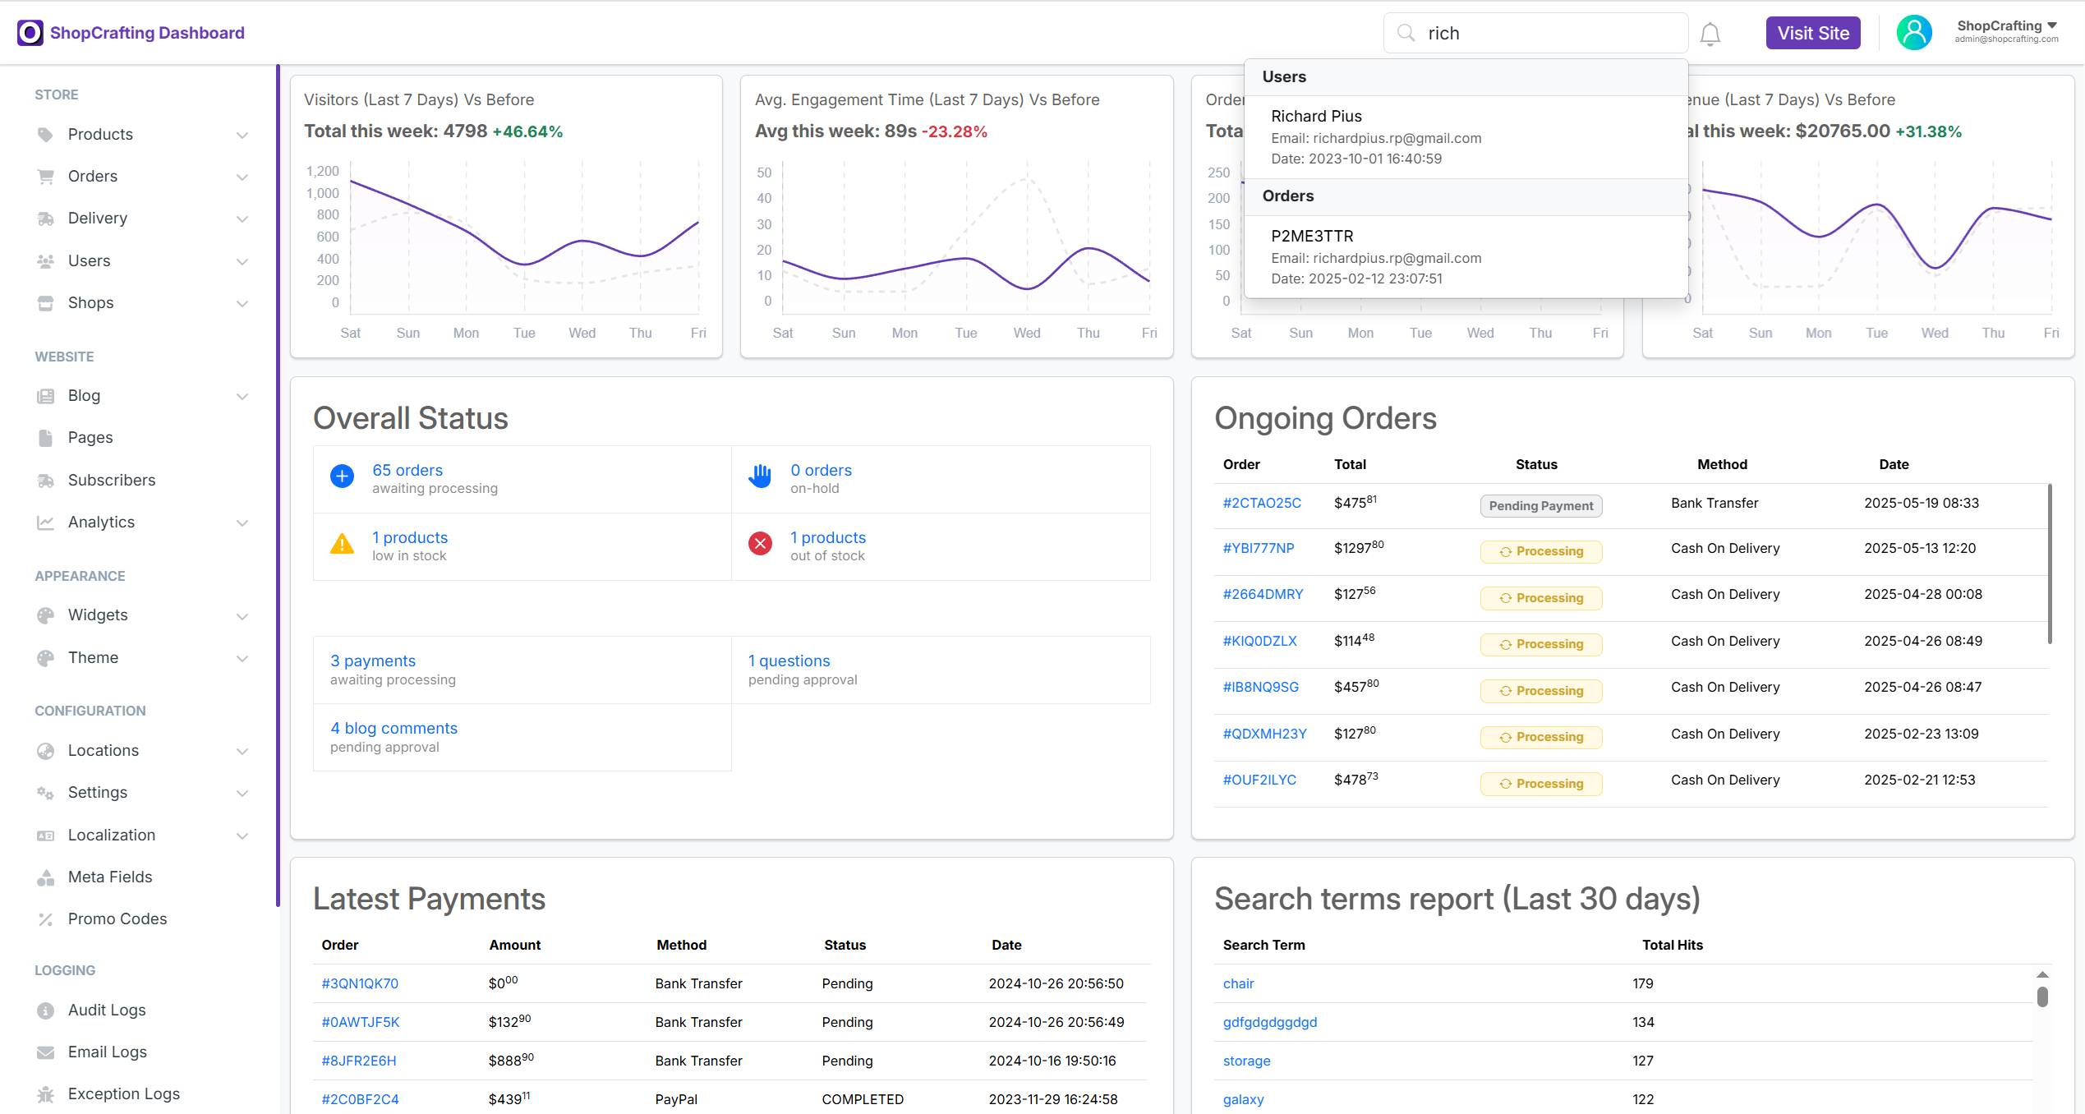Open Subscribers in sidebar
The image size is (2085, 1114).
(111, 480)
